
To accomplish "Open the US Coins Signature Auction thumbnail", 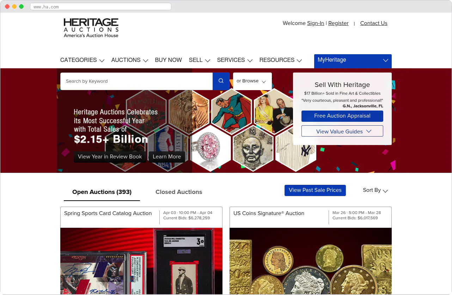I will tap(310, 261).
